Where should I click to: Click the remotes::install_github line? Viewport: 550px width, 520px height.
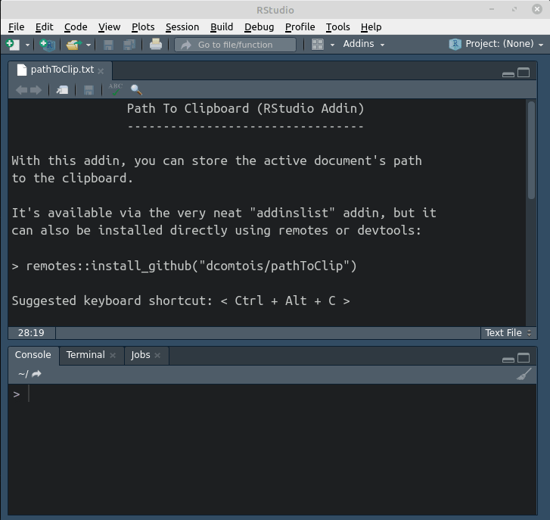(184, 266)
